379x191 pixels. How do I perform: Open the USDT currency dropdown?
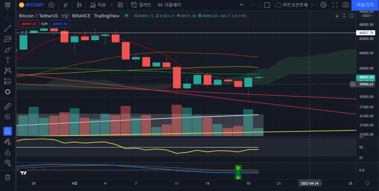(x=368, y=16)
